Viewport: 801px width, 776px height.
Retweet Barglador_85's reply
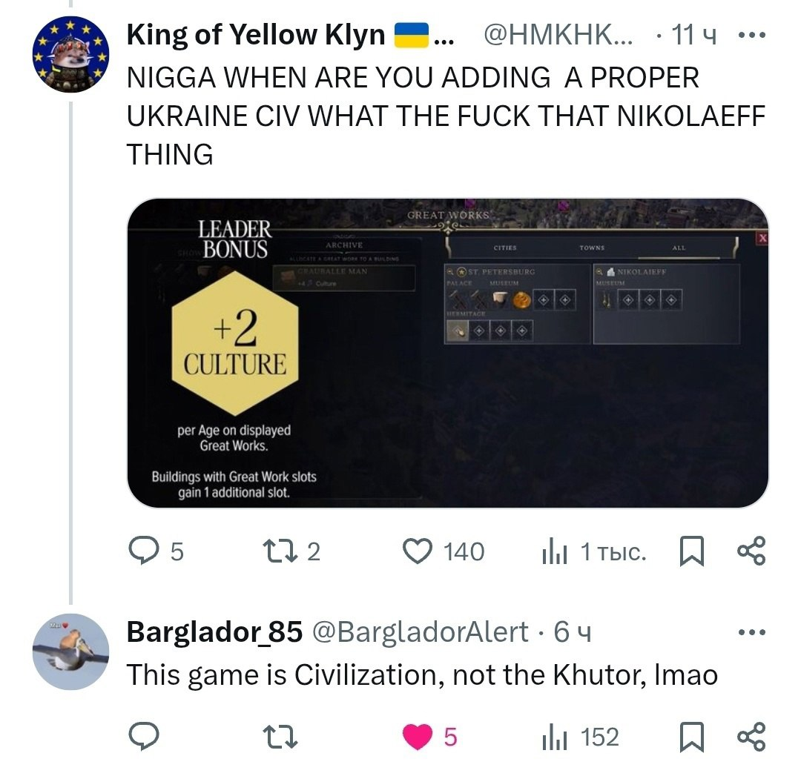pyautogui.click(x=280, y=737)
